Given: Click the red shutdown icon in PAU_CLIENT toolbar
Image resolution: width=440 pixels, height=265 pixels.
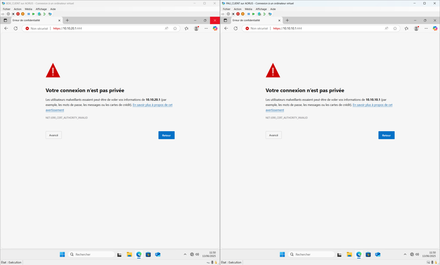Looking at the screenshot, I should pyautogui.click(x=238, y=14).
